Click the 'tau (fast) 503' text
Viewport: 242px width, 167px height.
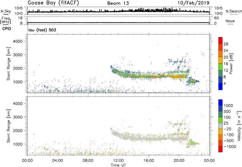click(42, 30)
